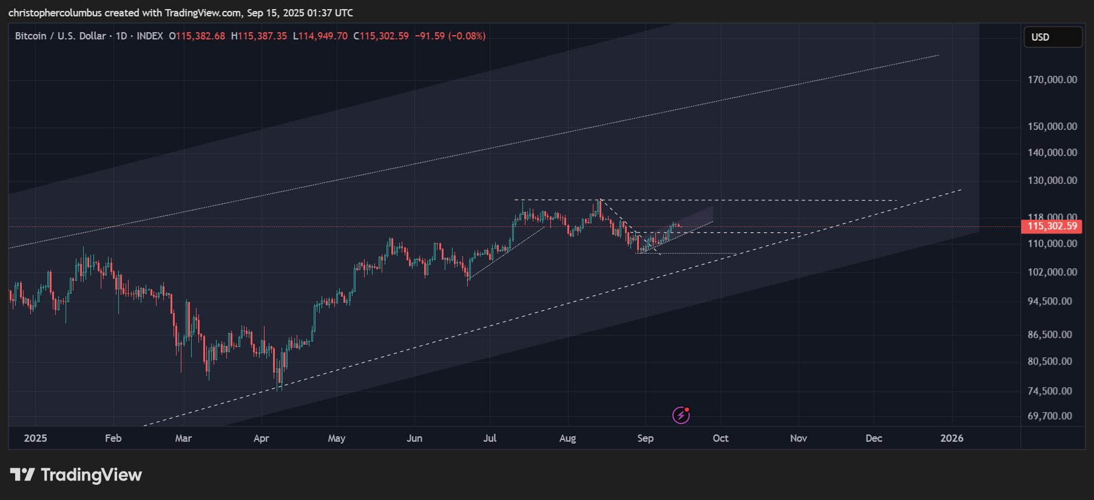Click the purple lightning bolt event icon
Screen dimensions: 1094x500
[681, 415]
